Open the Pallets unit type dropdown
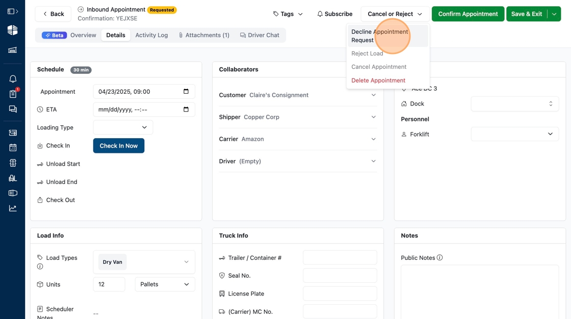Screen dimensions: 571x319 [x=165, y=284]
